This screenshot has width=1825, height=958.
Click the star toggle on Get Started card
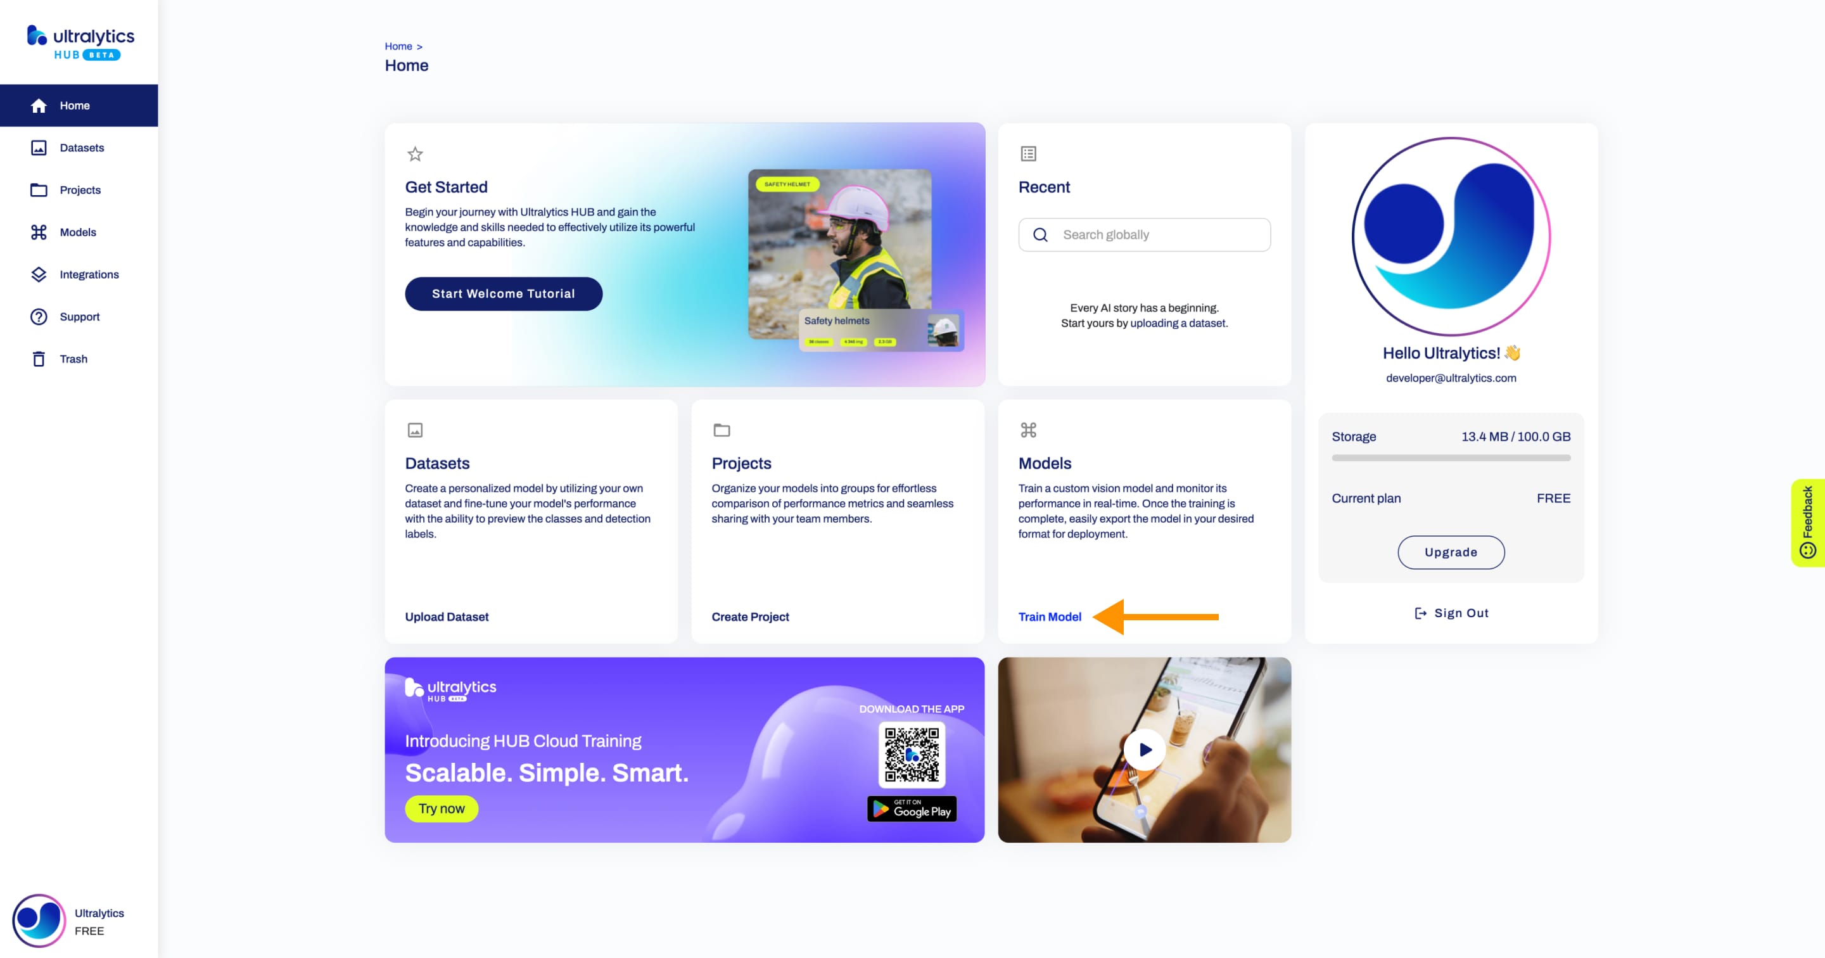(415, 153)
